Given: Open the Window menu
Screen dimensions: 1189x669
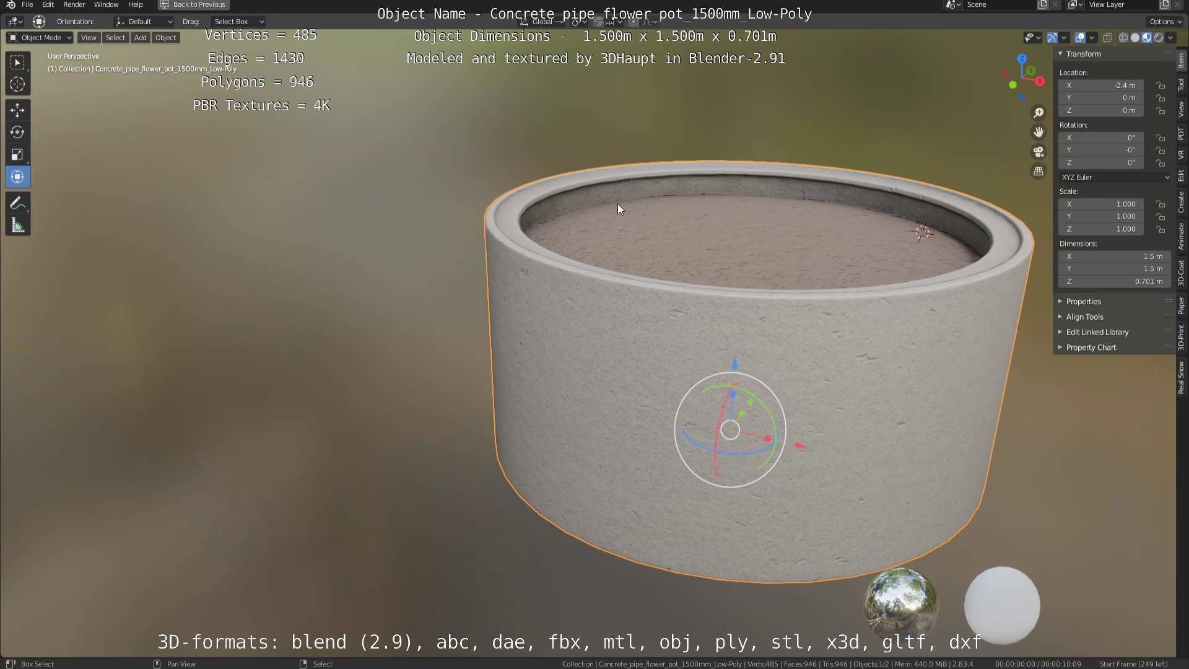Looking at the screenshot, I should click(x=106, y=4).
